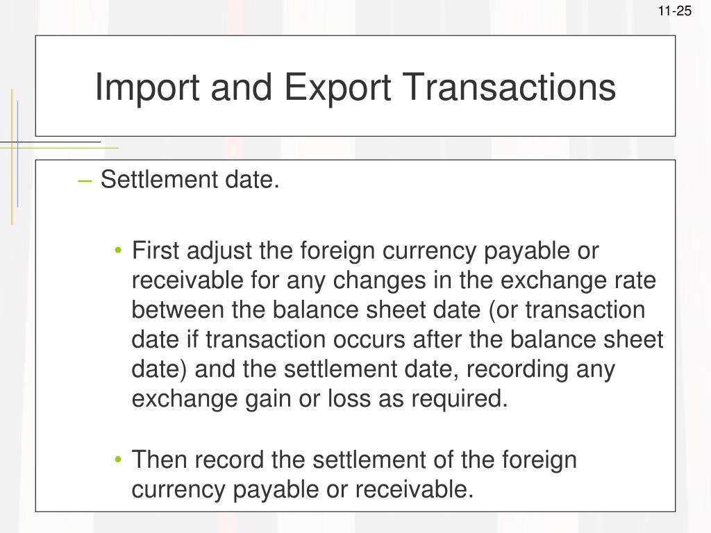The width and height of the screenshot is (711, 533).
Task: Click the word Import in the title
Action: tap(147, 88)
